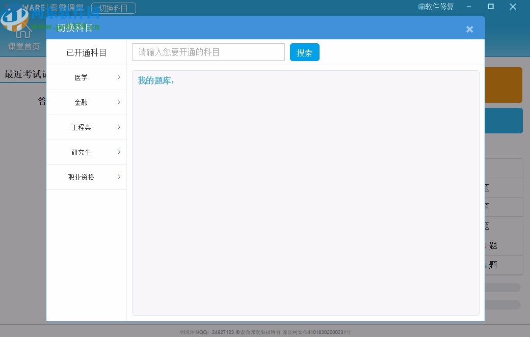Switch to the 已开通科目 section
Screen dimensions: 530x337
click(86, 52)
